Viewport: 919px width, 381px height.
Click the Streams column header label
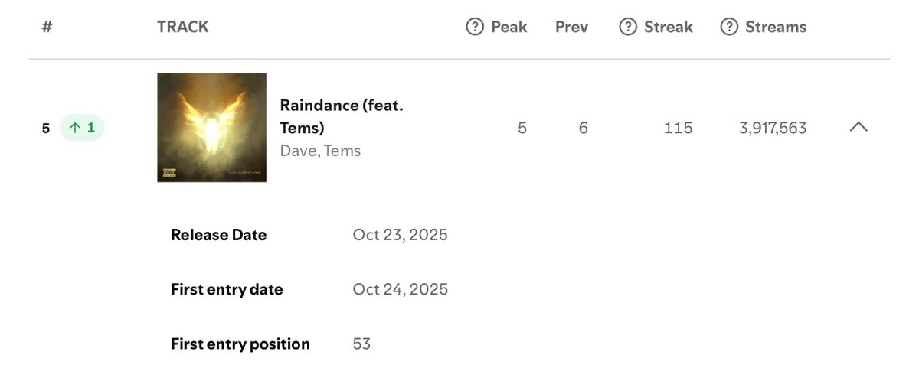(x=775, y=27)
